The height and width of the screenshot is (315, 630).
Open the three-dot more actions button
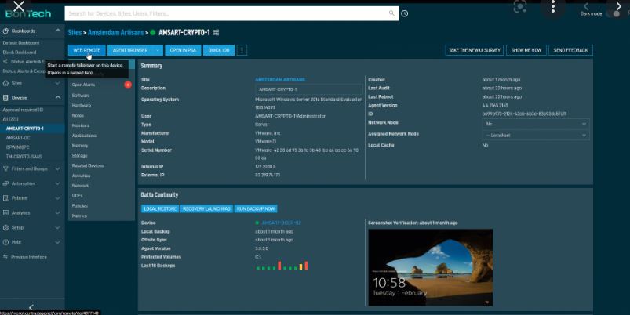tap(242, 50)
